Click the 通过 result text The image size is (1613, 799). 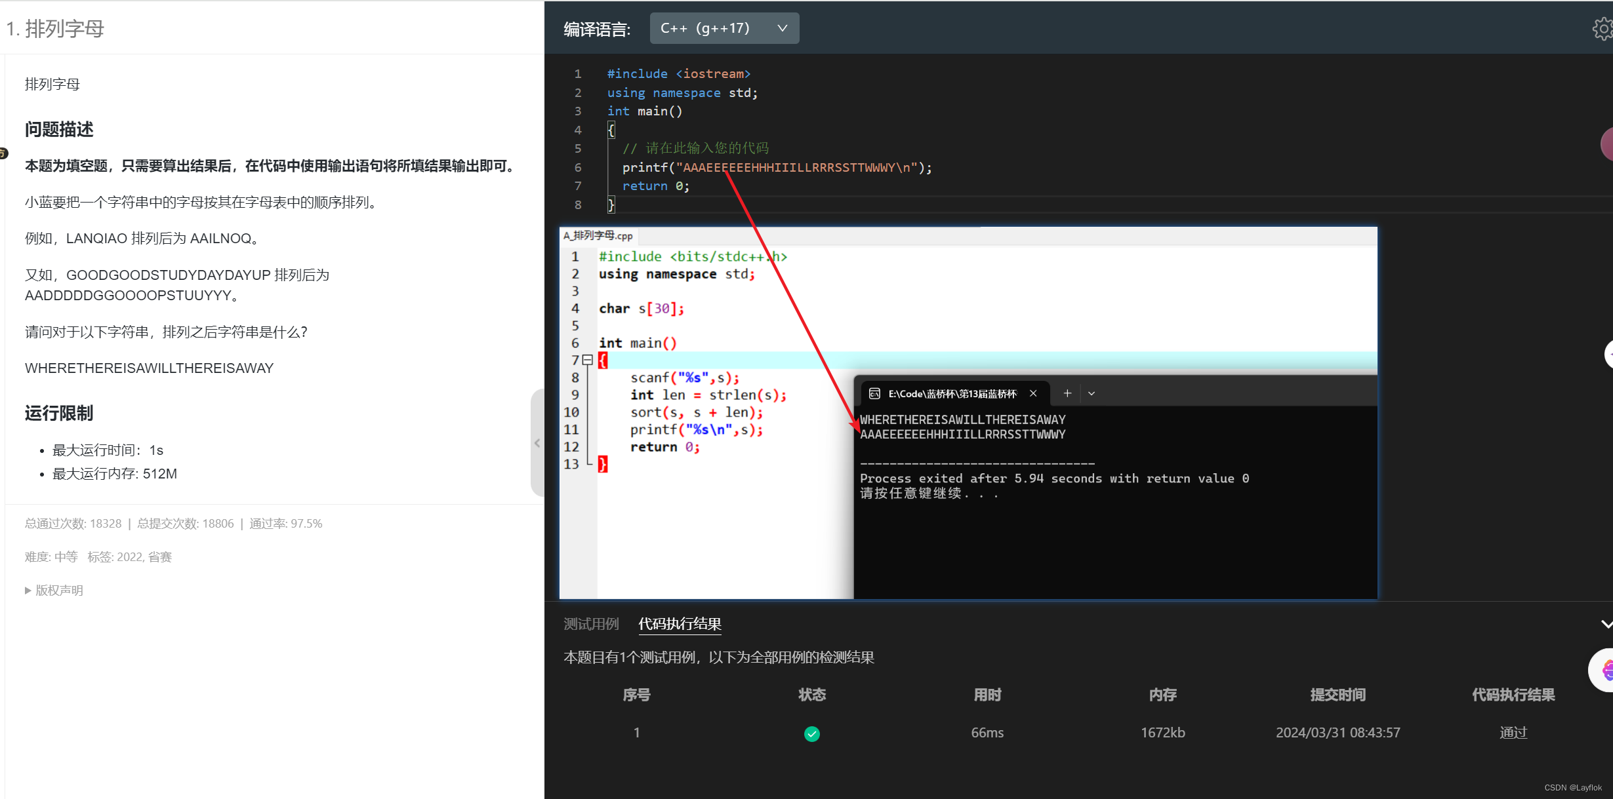[1513, 733]
